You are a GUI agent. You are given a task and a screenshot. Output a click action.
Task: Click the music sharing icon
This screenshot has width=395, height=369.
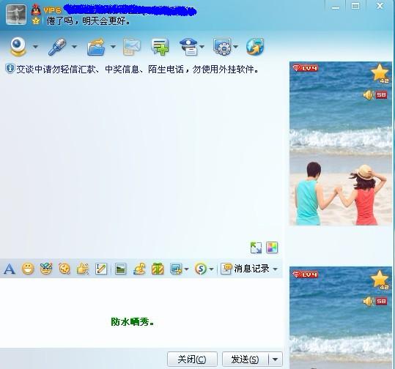click(139, 269)
